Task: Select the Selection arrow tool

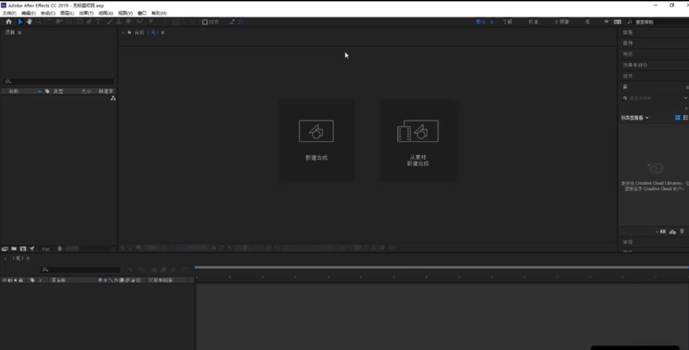Action: point(20,21)
